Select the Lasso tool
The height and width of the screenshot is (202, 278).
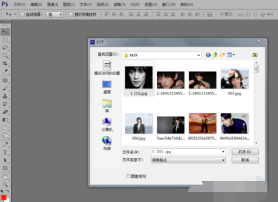click(5, 47)
